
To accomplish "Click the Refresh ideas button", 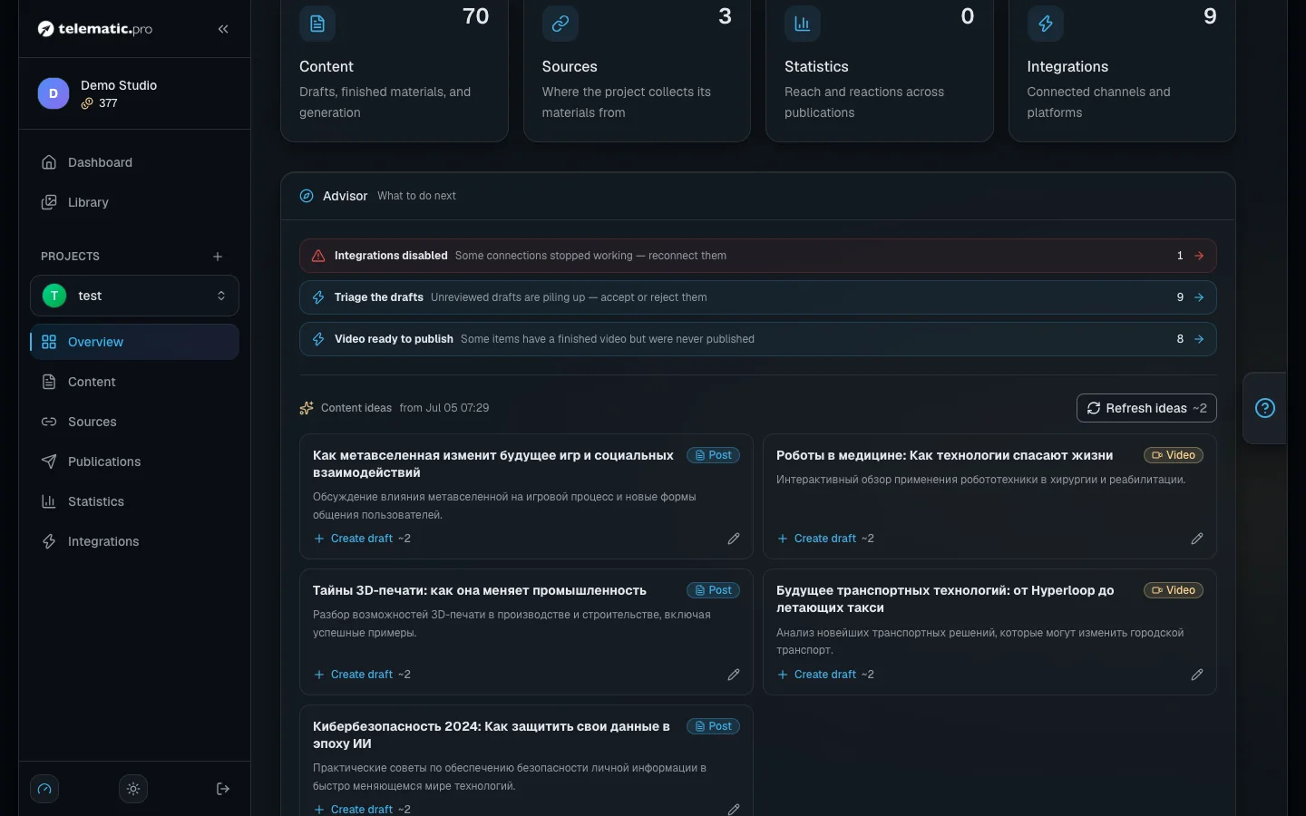I will 1146,408.
